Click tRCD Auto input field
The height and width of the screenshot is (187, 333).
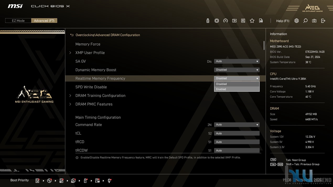click(237, 142)
